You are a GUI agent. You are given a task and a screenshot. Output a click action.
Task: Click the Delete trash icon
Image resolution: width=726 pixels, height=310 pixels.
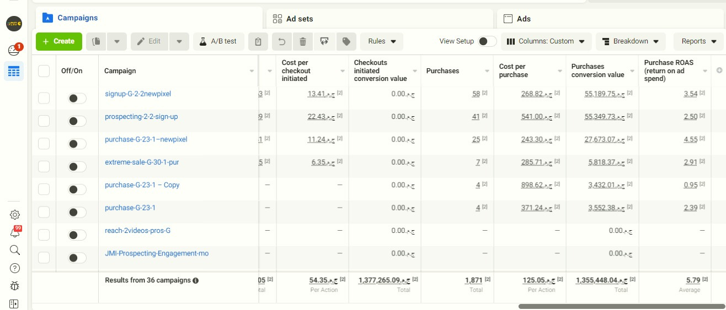click(x=302, y=41)
